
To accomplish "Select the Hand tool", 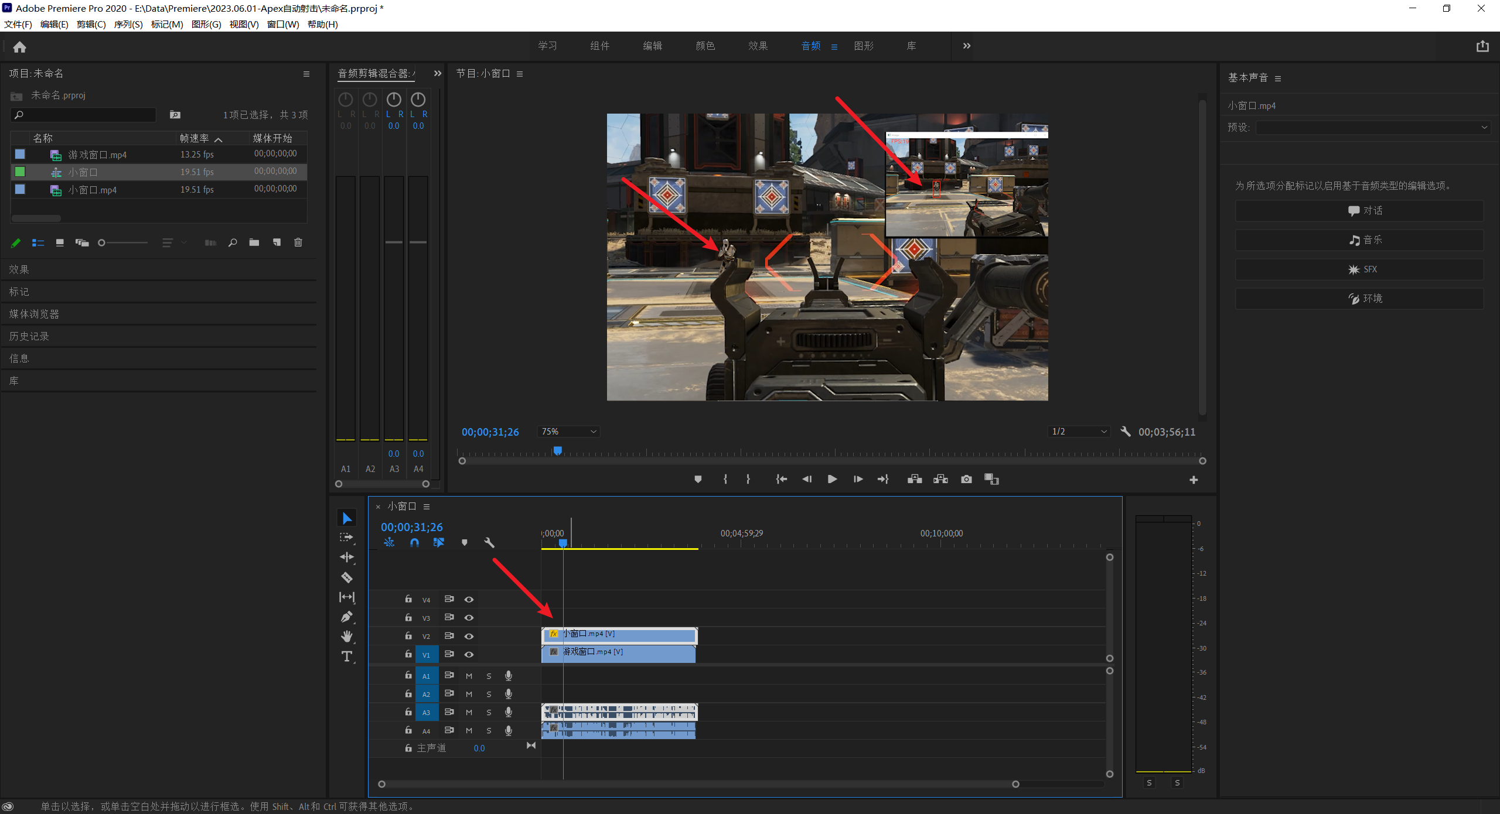I will click(347, 637).
